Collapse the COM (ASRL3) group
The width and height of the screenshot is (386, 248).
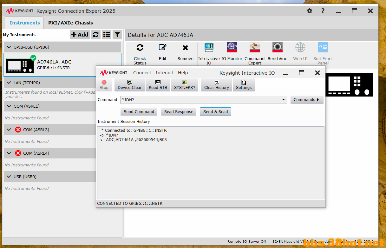[x=8, y=130]
